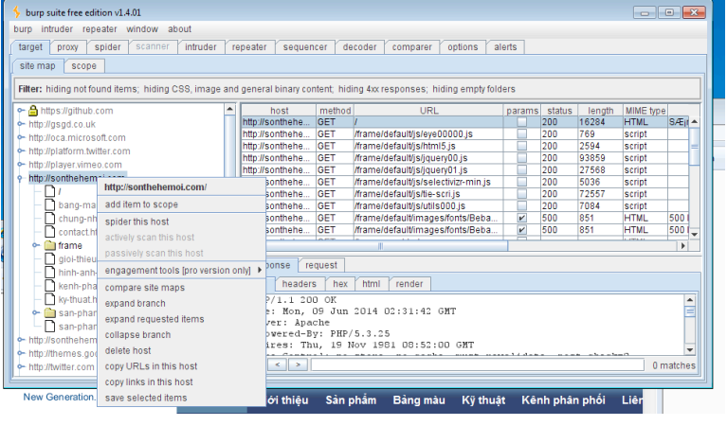Expand the http://player.vimeo.com node
The image size is (727, 426).
click(x=21, y=165)
